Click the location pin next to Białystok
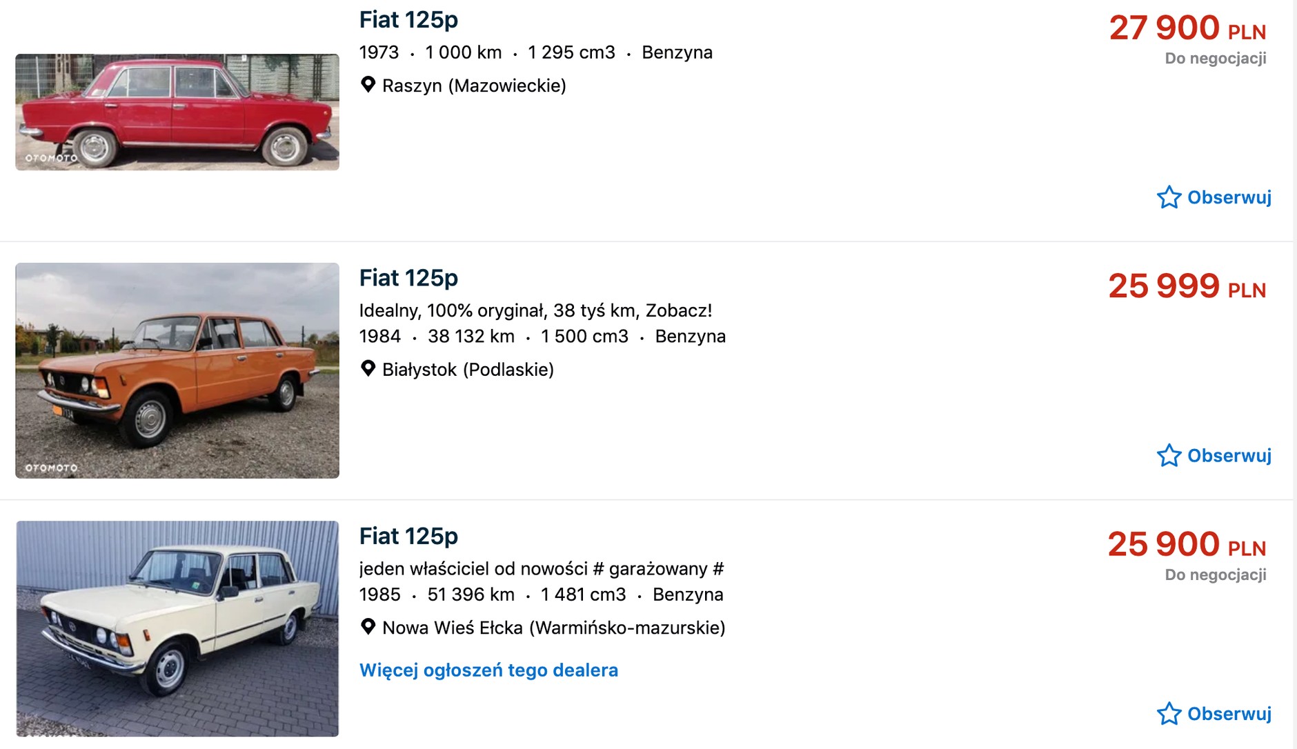 pos(368,370)
